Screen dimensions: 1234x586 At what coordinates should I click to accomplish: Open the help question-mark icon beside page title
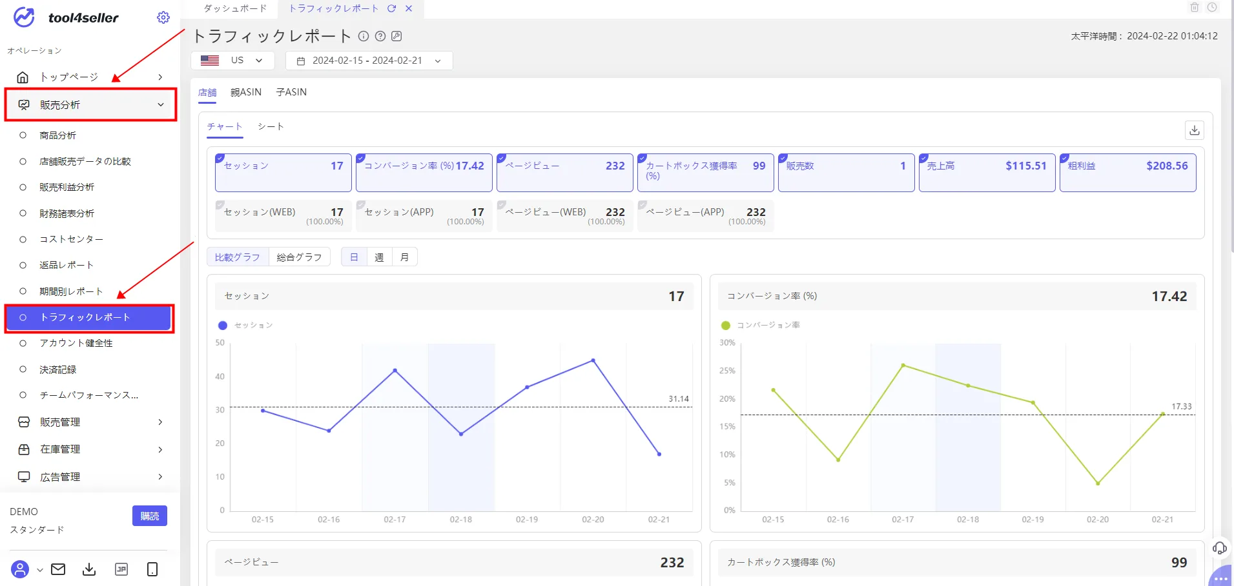(380, 36)
